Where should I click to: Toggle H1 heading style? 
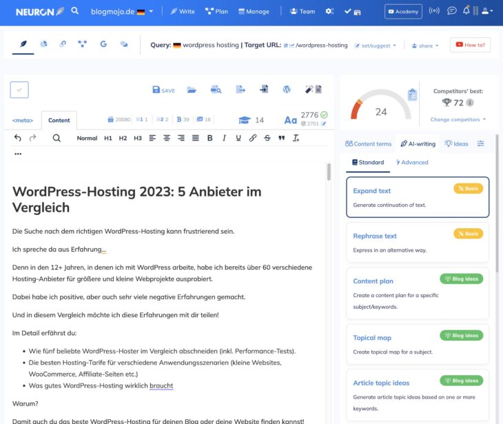108,138
